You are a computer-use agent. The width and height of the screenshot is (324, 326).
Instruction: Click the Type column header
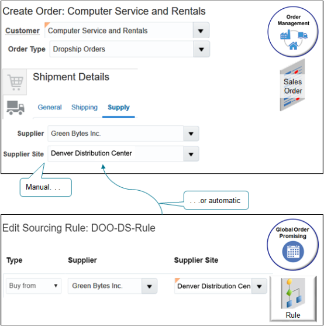coord(15,260)
